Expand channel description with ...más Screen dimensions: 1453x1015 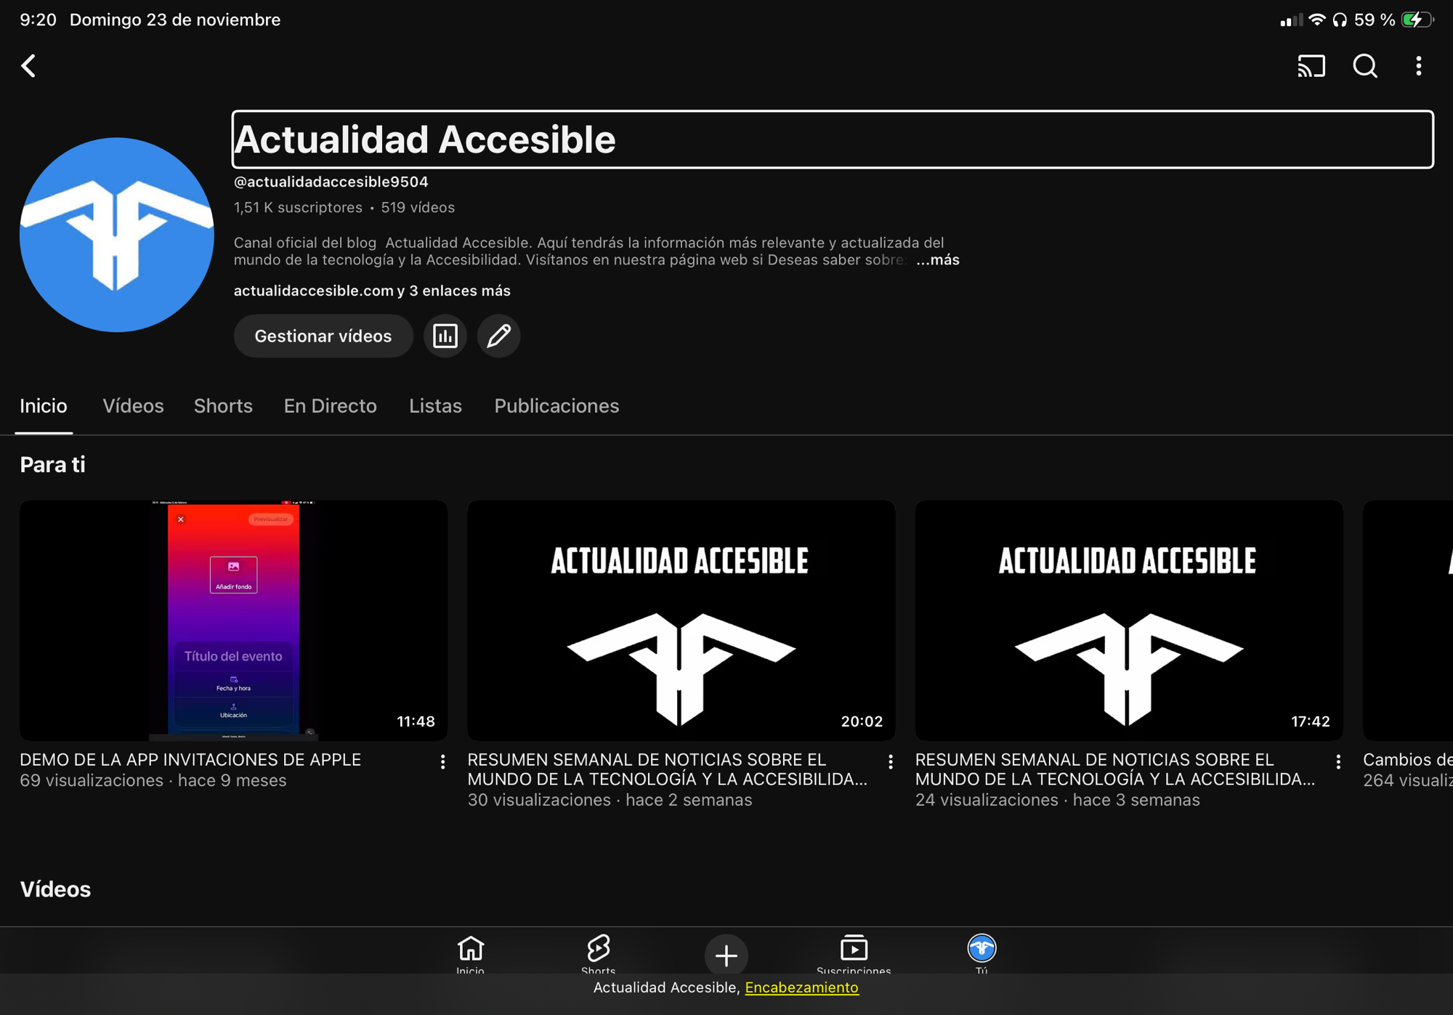click(x=938, y=260)
